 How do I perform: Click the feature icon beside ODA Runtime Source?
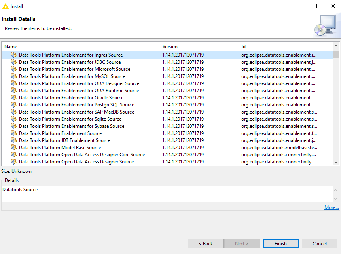(14, 91)
